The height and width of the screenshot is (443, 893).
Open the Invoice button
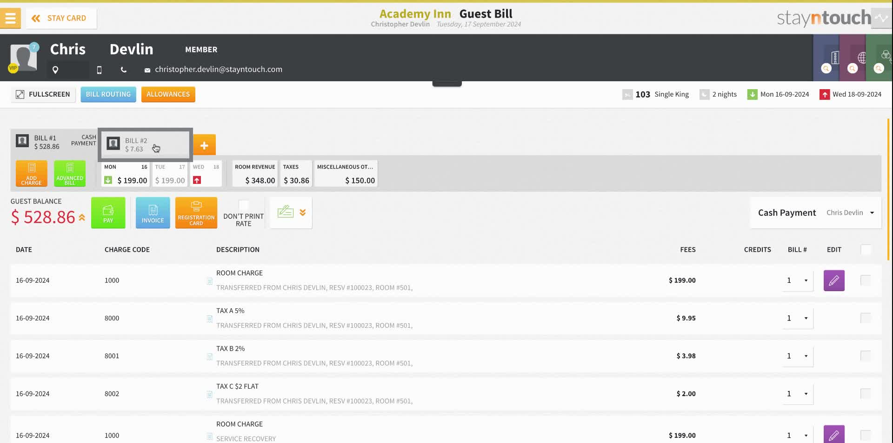(x=153, y=213)
